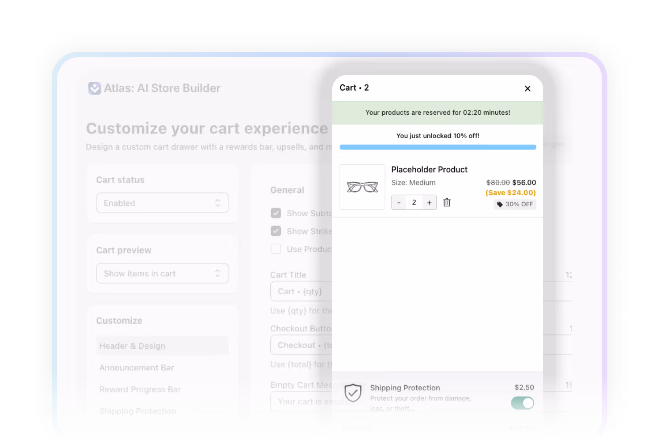648x443 pixels.
Task: Turn off the Shipping Protection toggle
Action: point(523,403)
